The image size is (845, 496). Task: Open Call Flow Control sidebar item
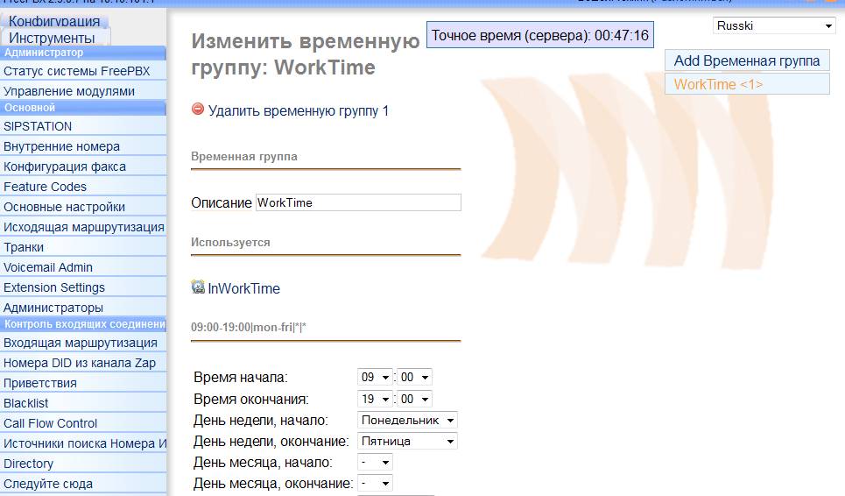pyautogui.click(x=83, y=423)
